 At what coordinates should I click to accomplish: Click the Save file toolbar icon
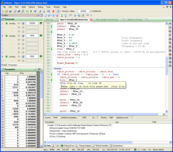pos(10,11)
